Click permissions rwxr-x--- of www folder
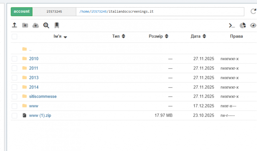The width and height of the screenshot is (257, 151). coord(228,106)
